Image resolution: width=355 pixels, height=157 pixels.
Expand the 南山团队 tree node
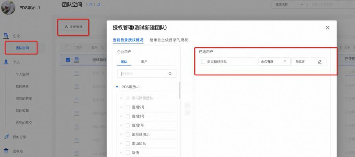[x=121, y=143]
